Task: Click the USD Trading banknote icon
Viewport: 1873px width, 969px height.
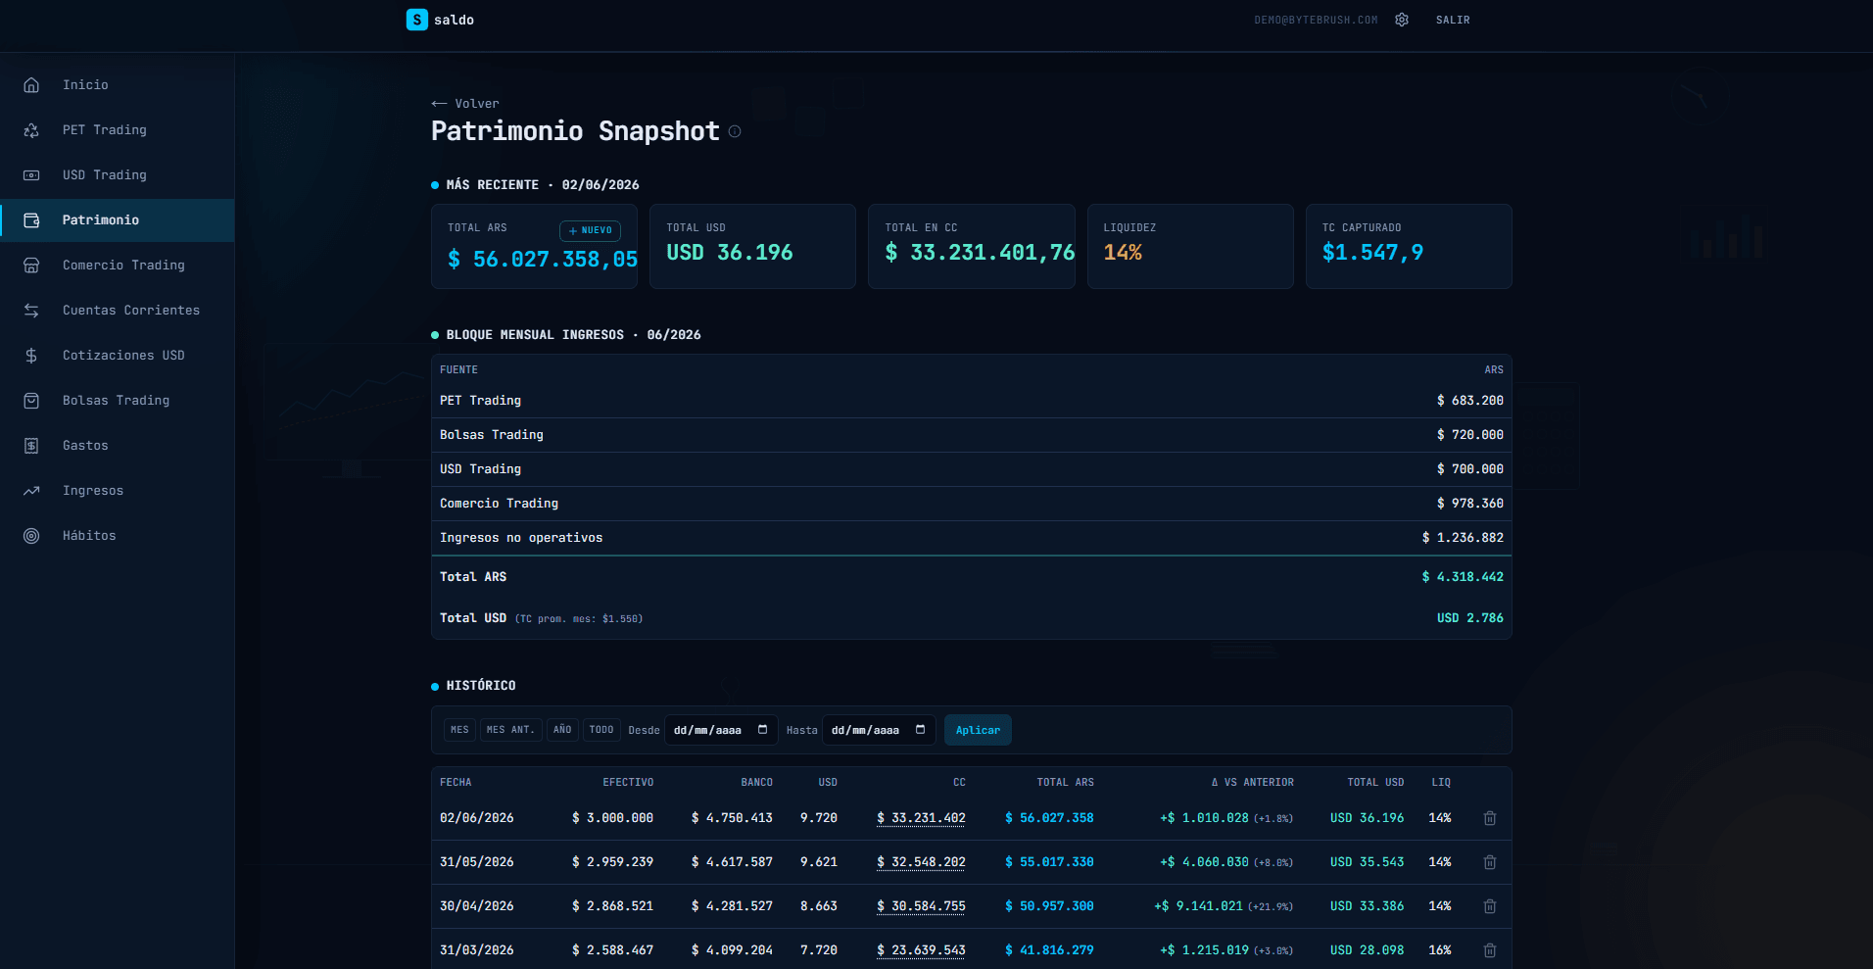Action: (x=31, y=175)
